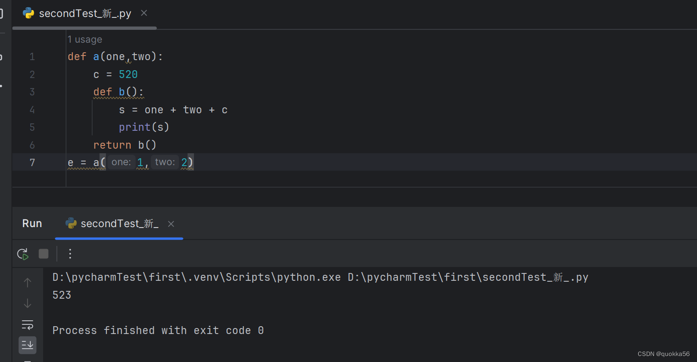Click the number 520 in the code
The image size is (697, 362).
[128, 74]
